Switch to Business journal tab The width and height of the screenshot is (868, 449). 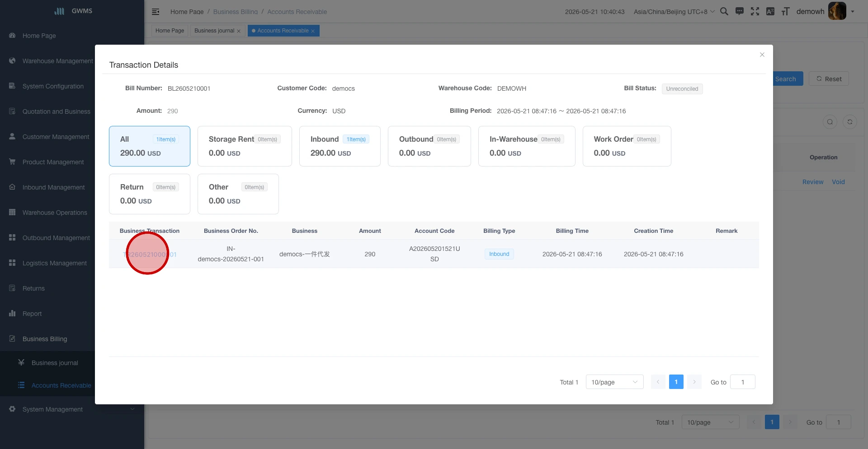[x=214, y=31]
